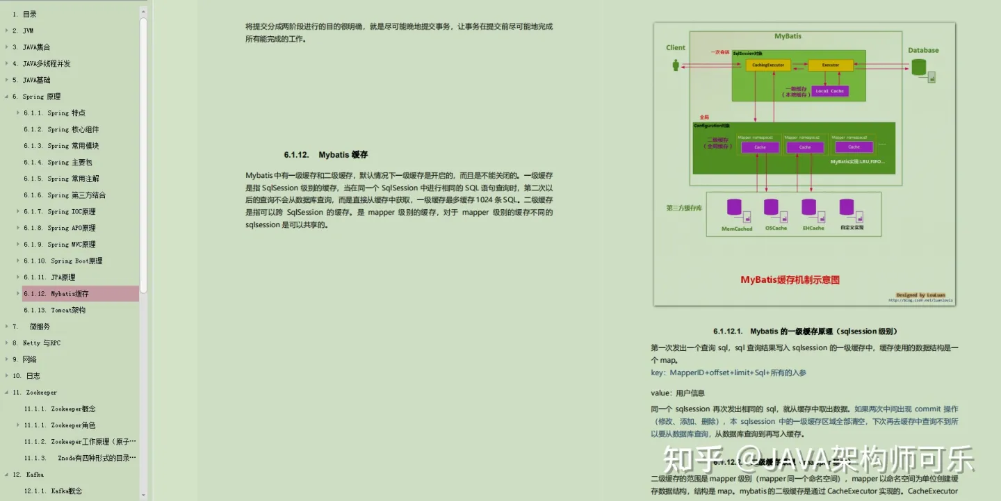
Task: Select the 12. Kafka bookmark
Action: [28, 475]
